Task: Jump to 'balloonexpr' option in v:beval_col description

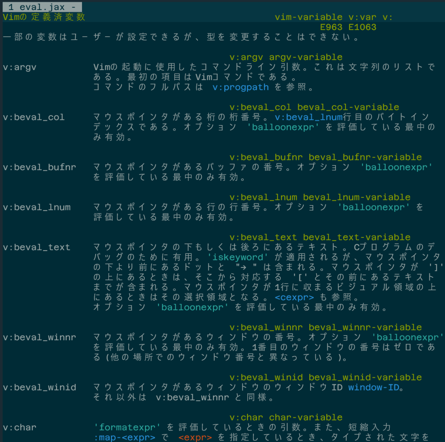Action: coord(283,127)
